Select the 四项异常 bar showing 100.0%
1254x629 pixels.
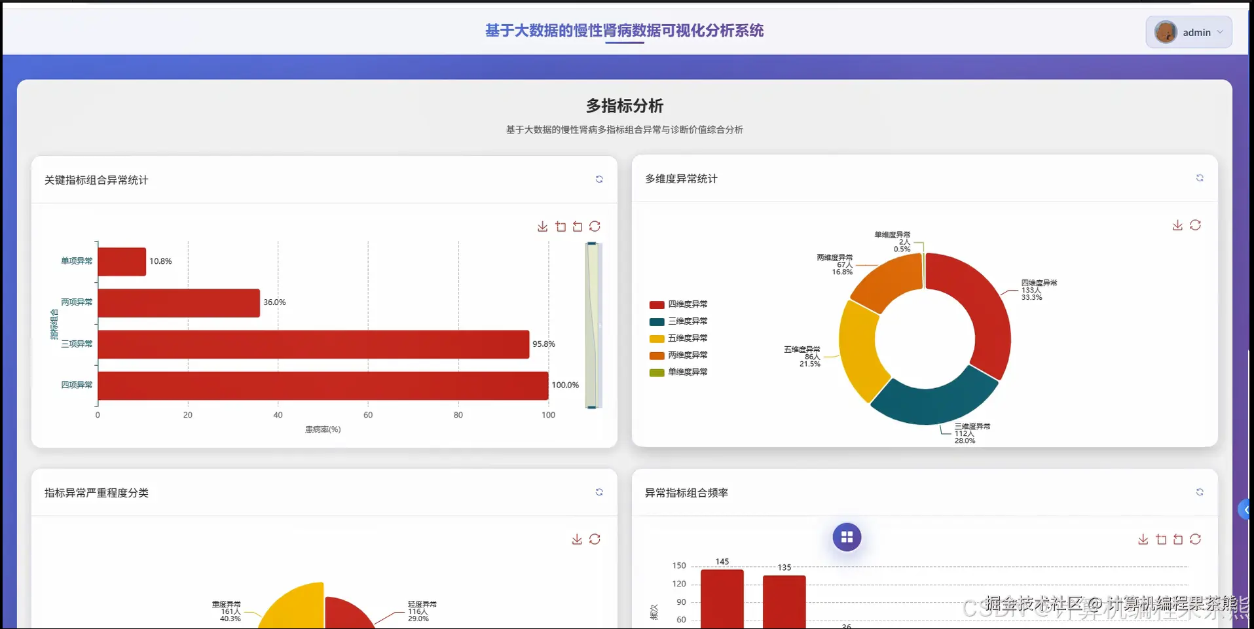323,386
